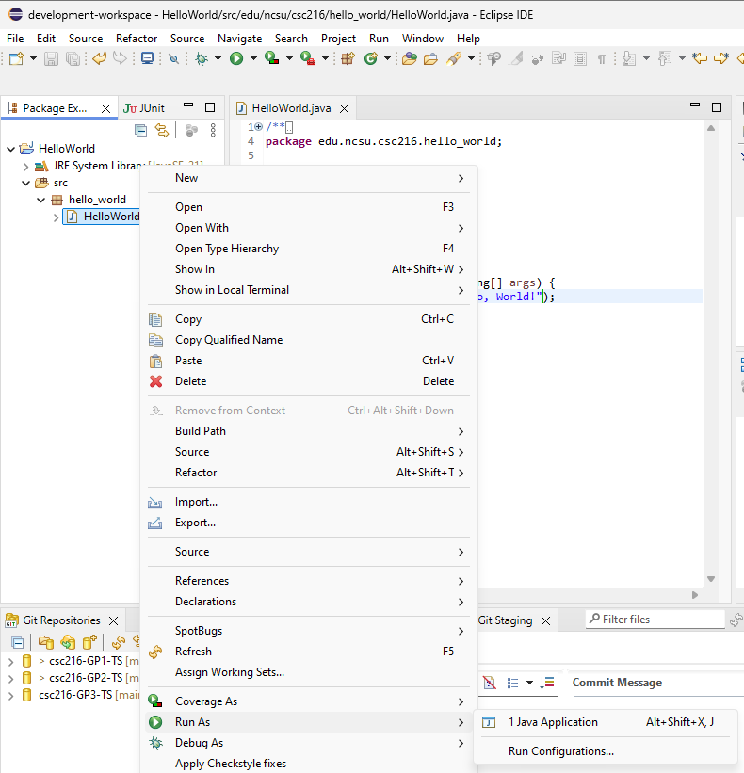The image size is (744, 773).
Task: Click the Open Type toolbar icon
Action: [409, 58]
